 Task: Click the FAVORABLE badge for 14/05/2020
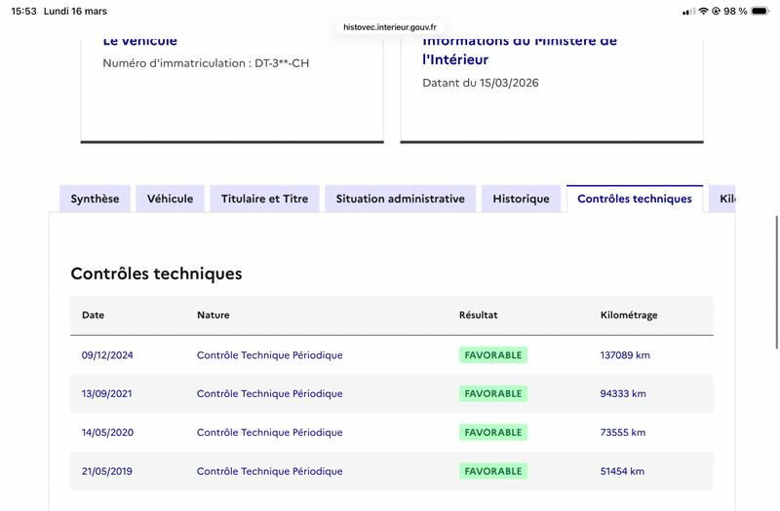tap(493, 432)
